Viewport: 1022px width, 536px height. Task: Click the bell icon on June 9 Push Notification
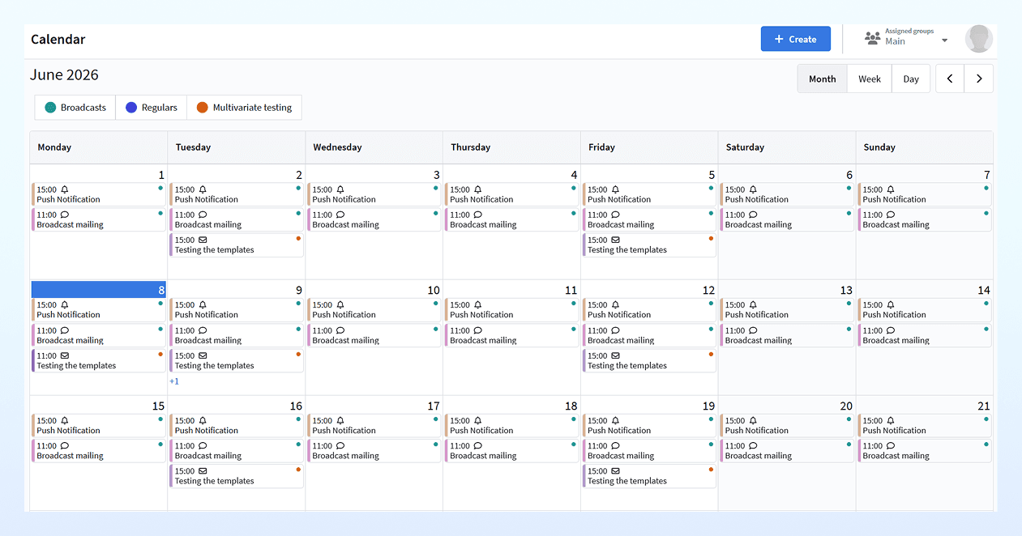(x=203, y=305)
